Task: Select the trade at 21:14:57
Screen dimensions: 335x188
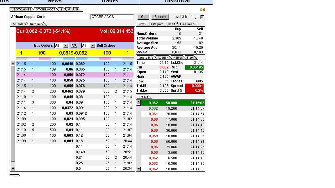Action: (173, 109)
